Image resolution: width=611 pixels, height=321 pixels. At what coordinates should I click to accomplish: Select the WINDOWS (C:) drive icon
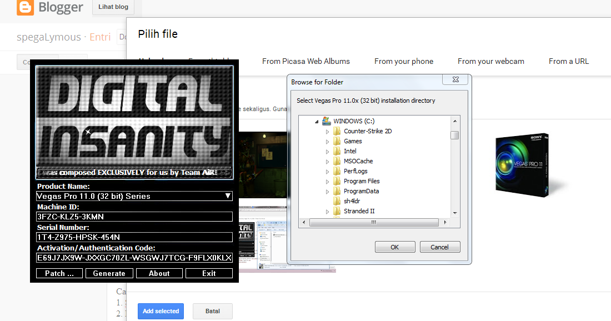click(x=327, y=121)
